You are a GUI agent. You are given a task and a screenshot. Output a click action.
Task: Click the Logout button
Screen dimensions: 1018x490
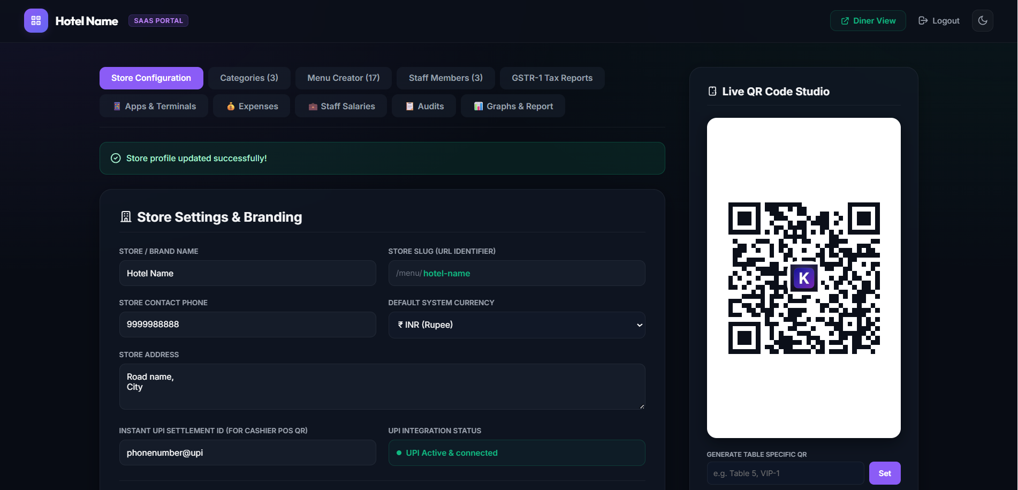(x=939, y=21)
